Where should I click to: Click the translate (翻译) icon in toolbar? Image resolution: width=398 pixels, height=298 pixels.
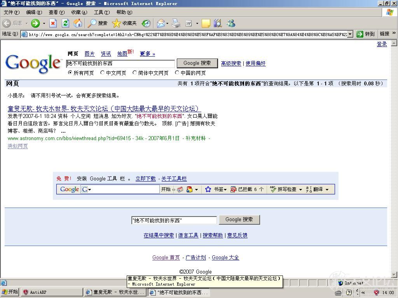[309, 189]
